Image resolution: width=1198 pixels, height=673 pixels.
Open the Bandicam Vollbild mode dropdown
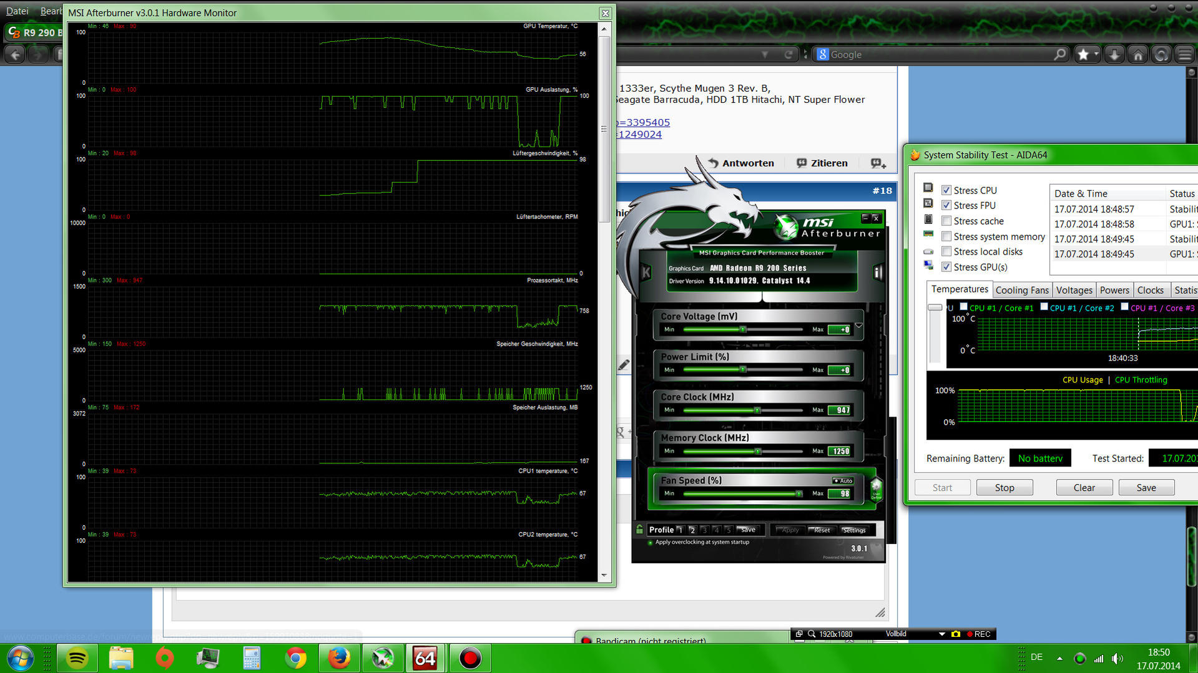pos(942,634)
